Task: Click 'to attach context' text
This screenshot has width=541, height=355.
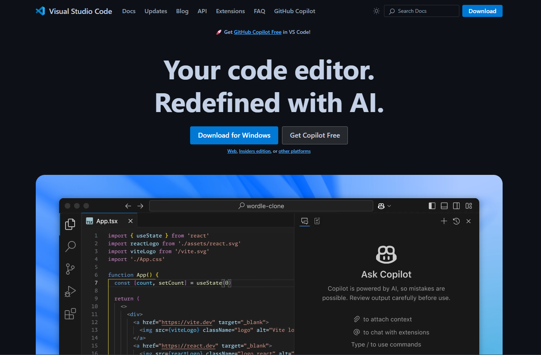Action: tap(387, 319)
